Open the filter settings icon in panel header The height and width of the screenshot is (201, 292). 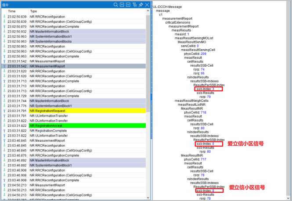(x=134, y=4)
